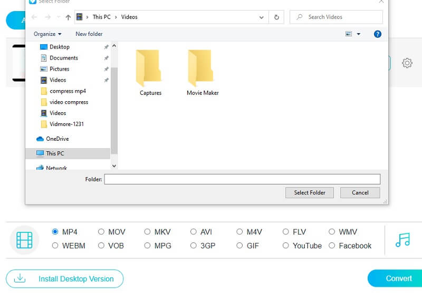The height and width of the screenshot is (293, 422).
Task: Click into the Folder name text field
Action: click(x=242, y=179)
